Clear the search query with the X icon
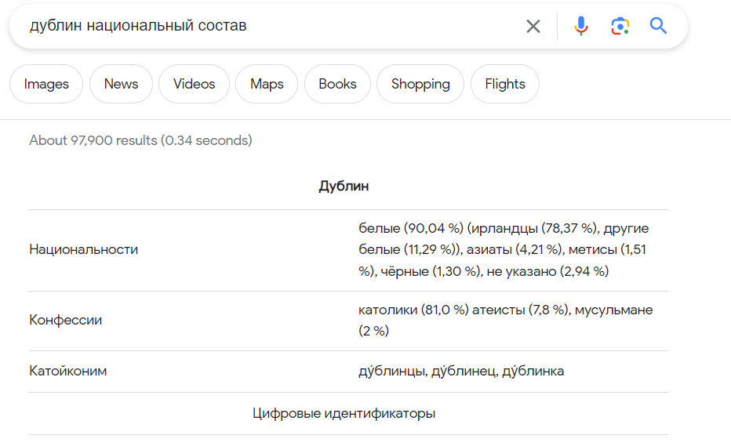The width and height of the screenshot is (731, 446). point(533,26)
